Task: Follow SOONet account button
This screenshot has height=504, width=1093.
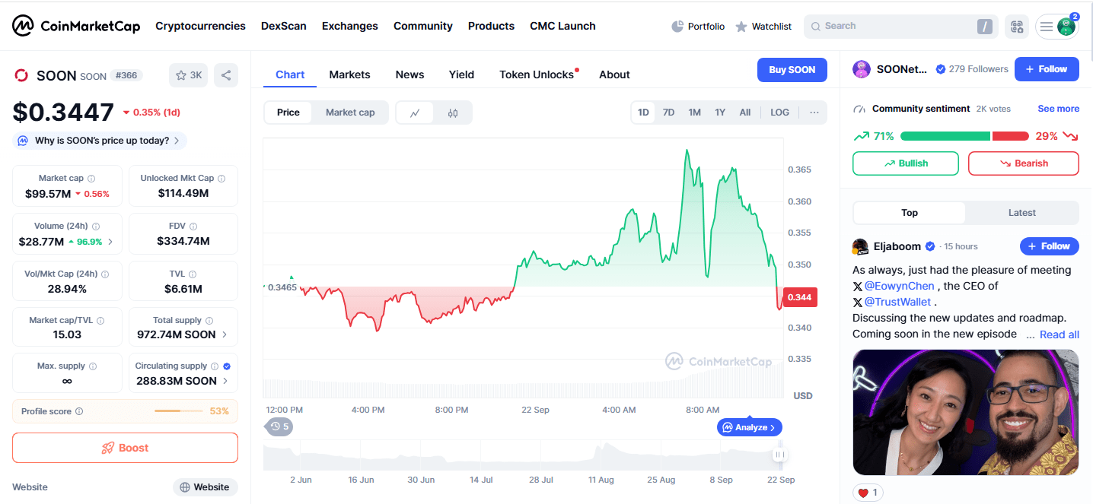Action: point(1047,69)
